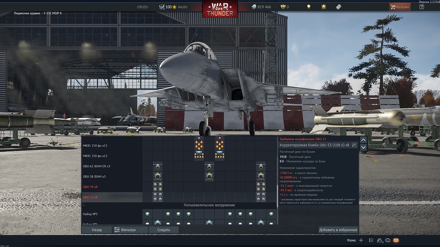Click the right GBU-62 JDAM-ER pylon icon

point(261,167)
